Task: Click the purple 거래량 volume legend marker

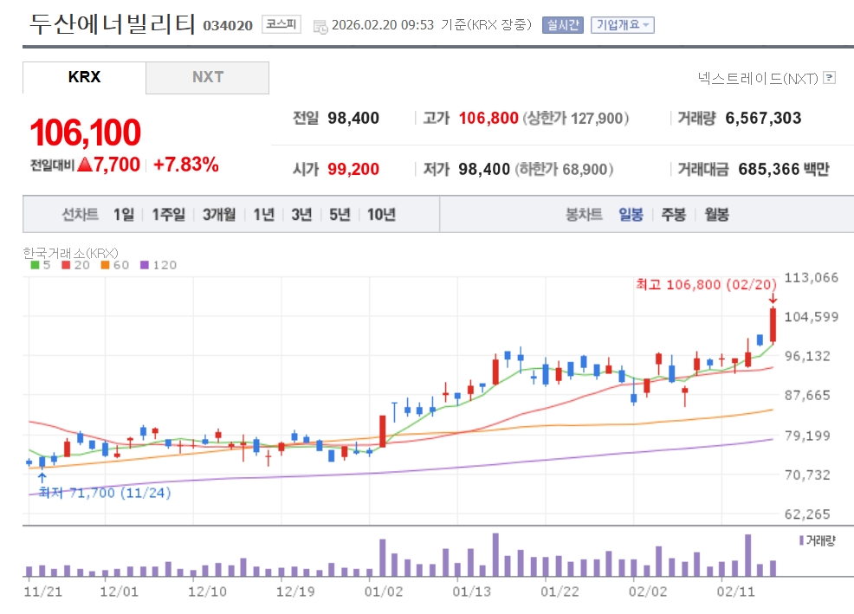Action: [802, 540]
